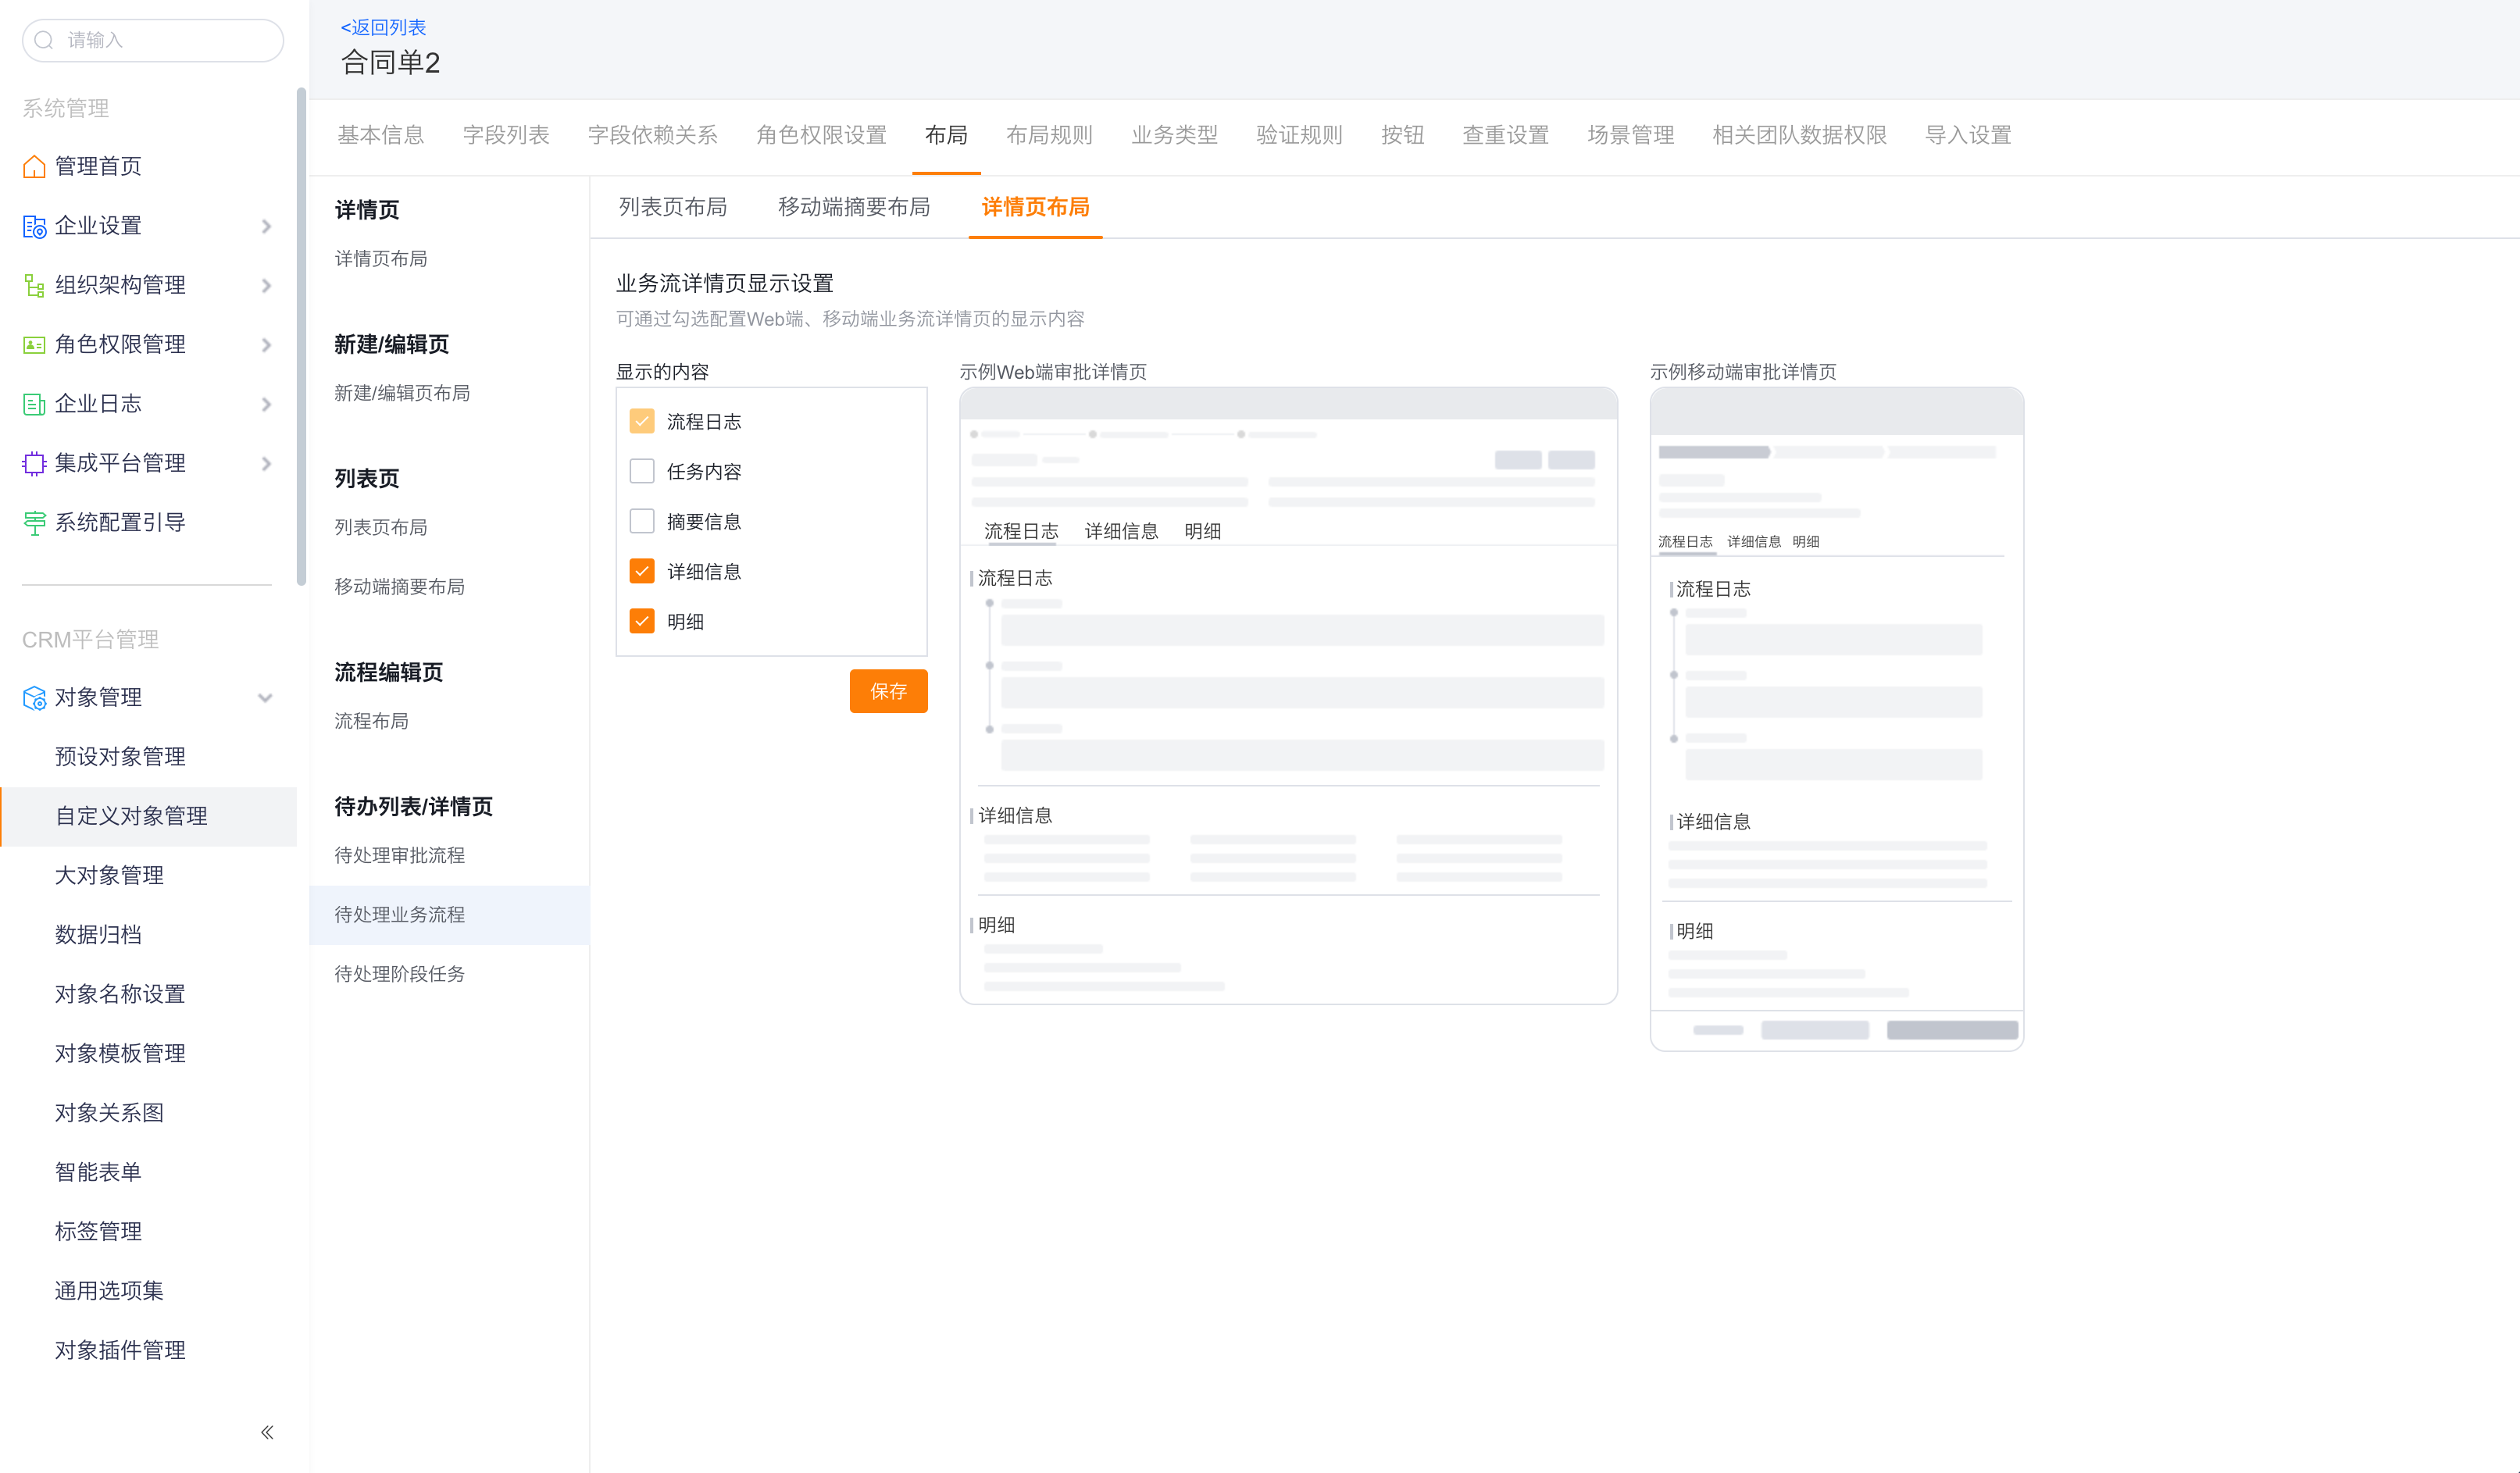Open 详情页布局 in side panel
Viewport: 2520px width, 1473px height.
(381, 259)
